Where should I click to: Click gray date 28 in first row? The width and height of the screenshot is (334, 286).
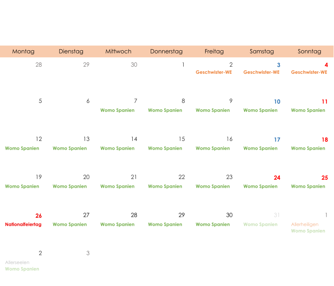[39, 65]
